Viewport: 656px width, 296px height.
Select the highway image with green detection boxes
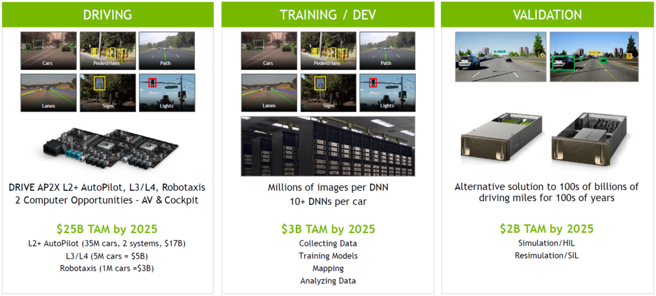point(594,57)
